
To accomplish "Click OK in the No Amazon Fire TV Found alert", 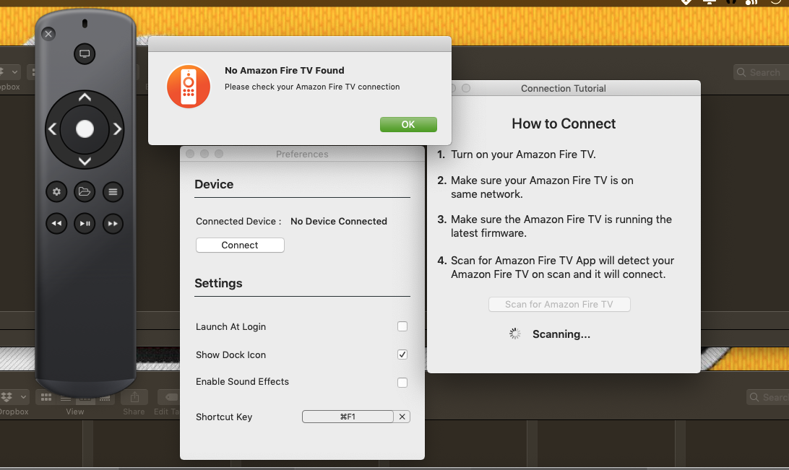I will click(408, 125).
